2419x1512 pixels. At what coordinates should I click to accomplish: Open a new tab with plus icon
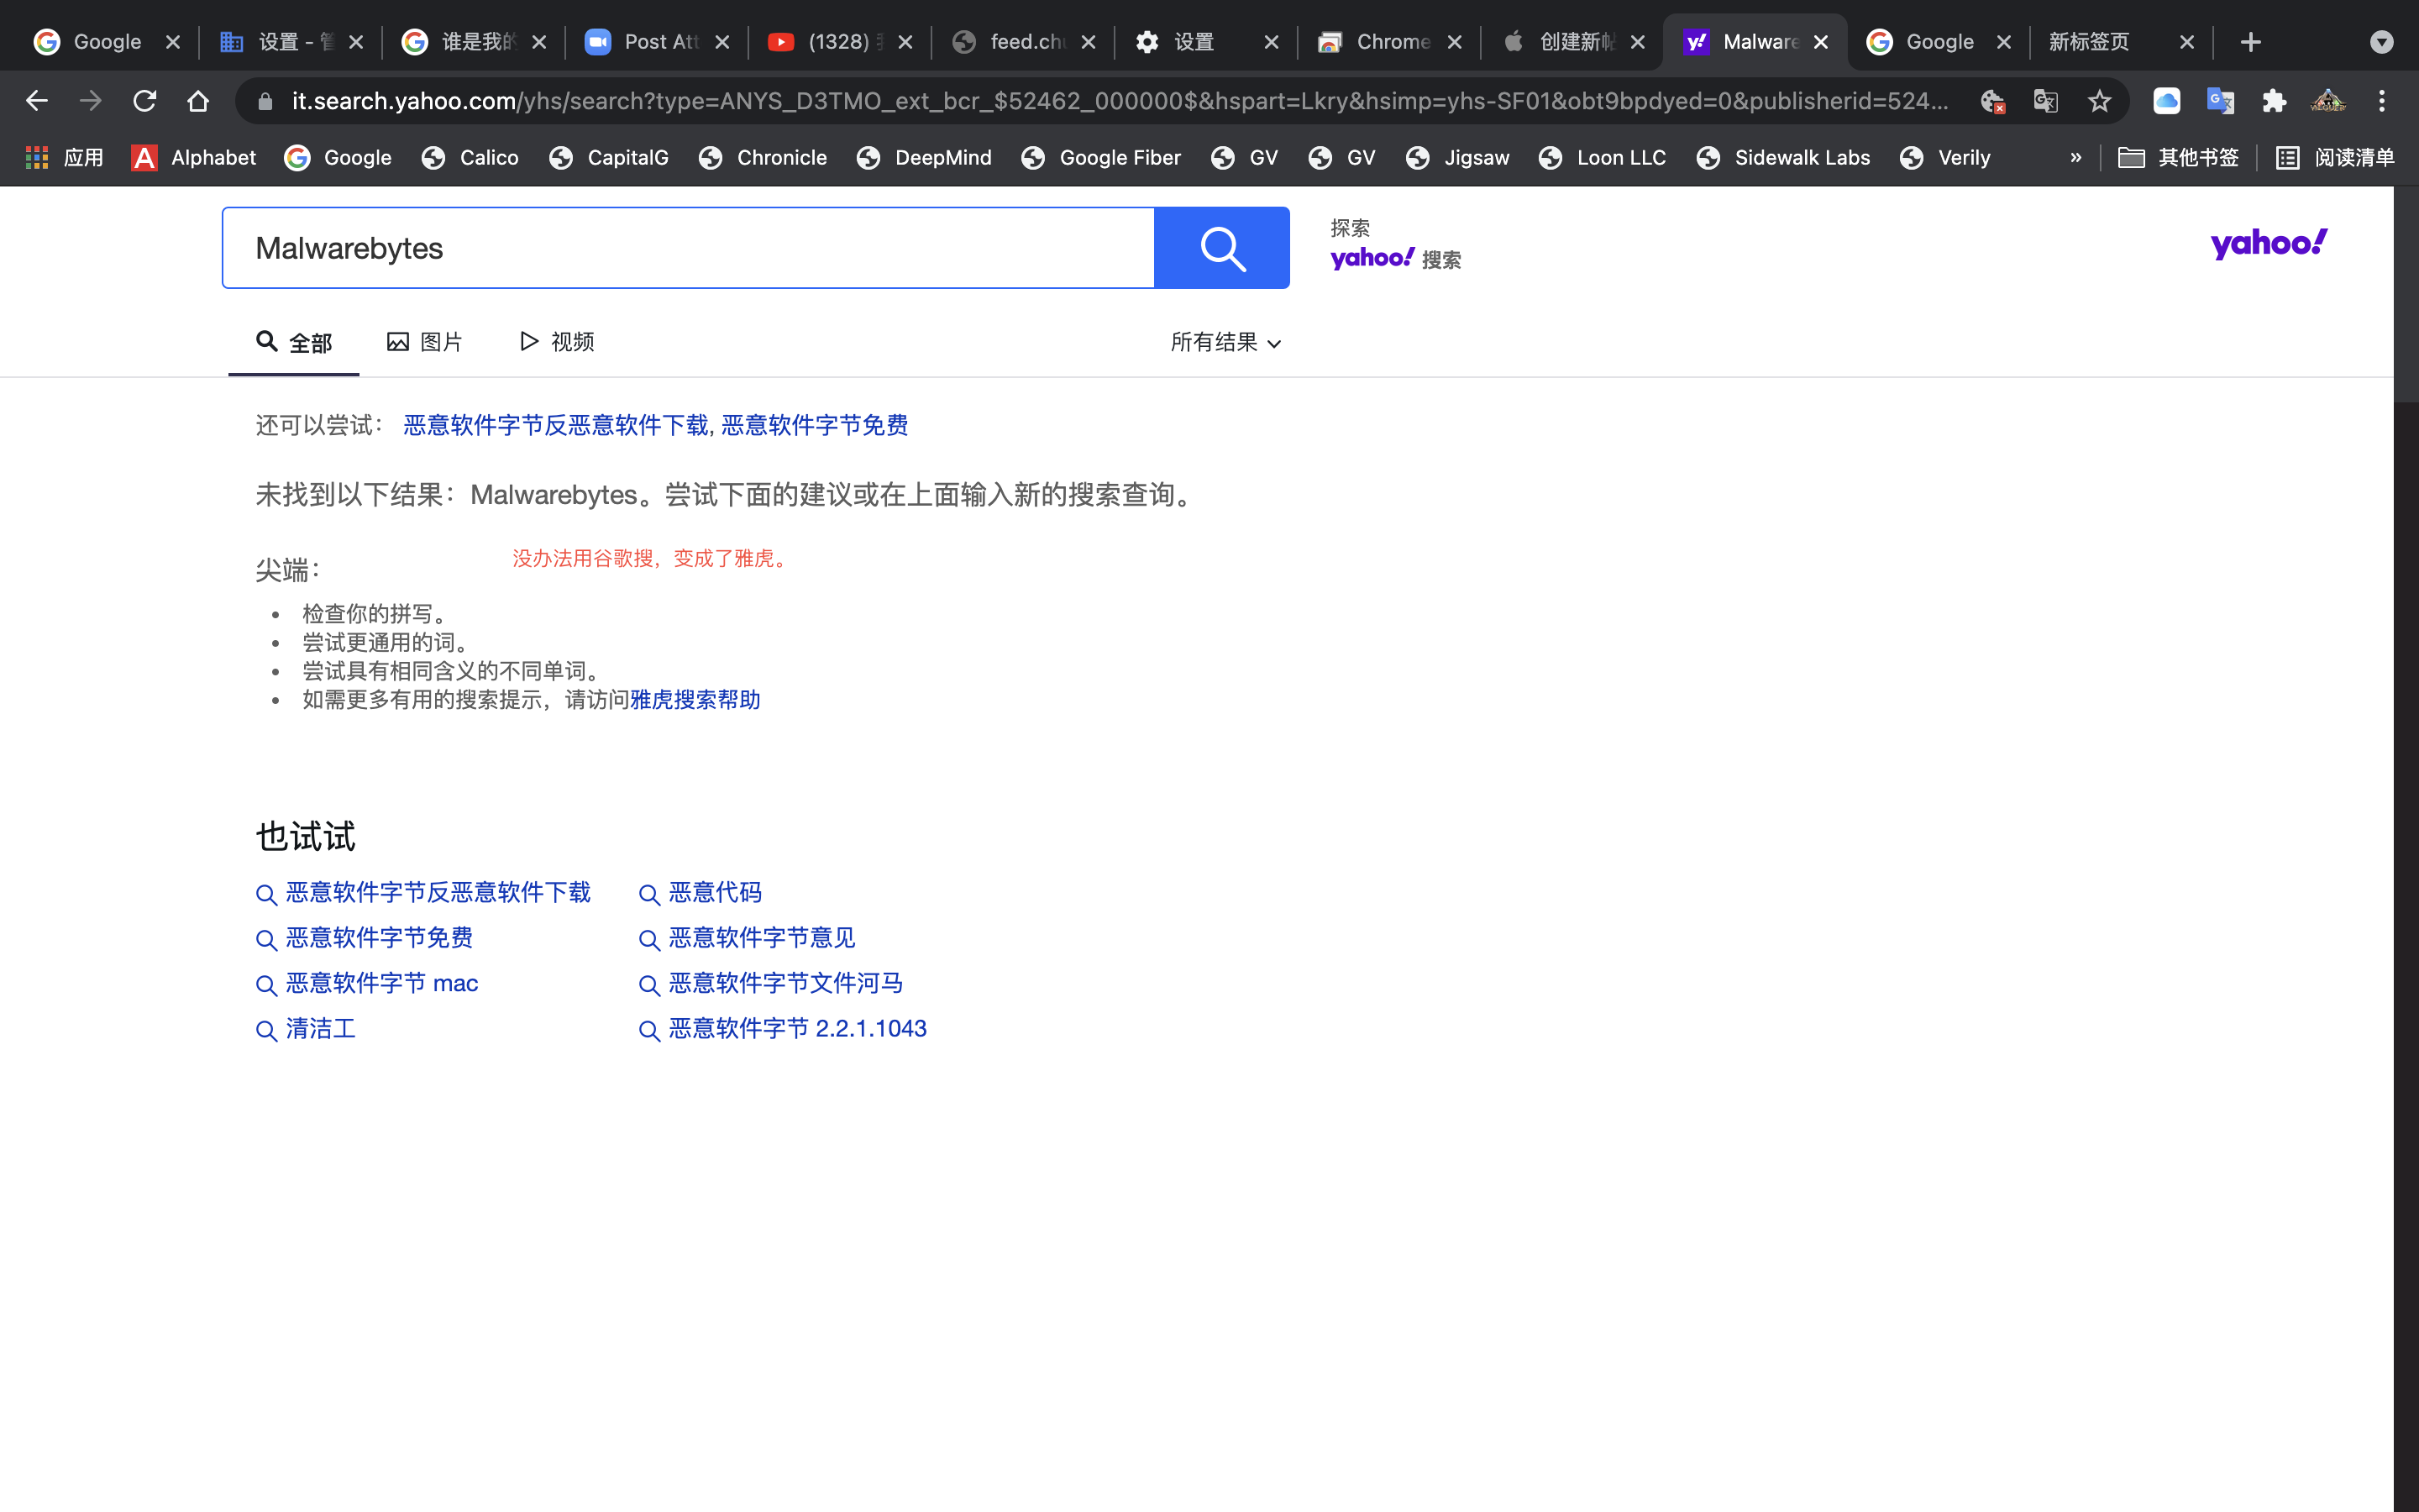click(2250, 42)
